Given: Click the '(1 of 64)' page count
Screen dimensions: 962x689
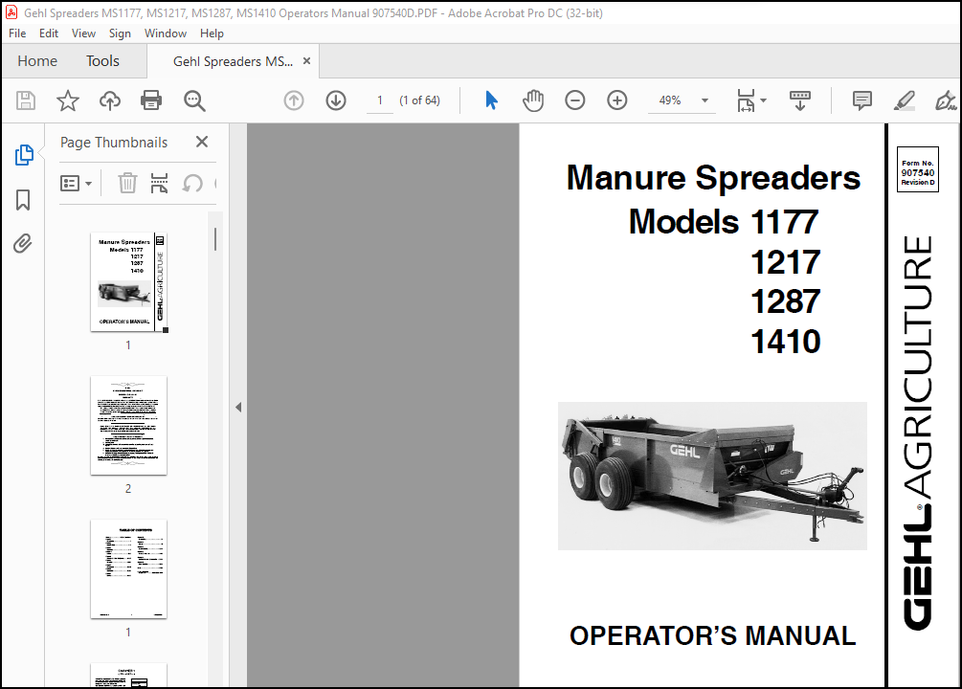Looking at the screenshot, I should coord(419,100).
